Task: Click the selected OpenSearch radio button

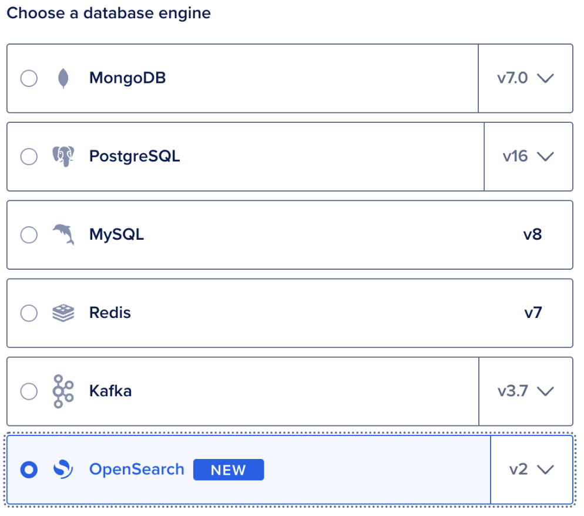Action: click(x=29, y=470)
